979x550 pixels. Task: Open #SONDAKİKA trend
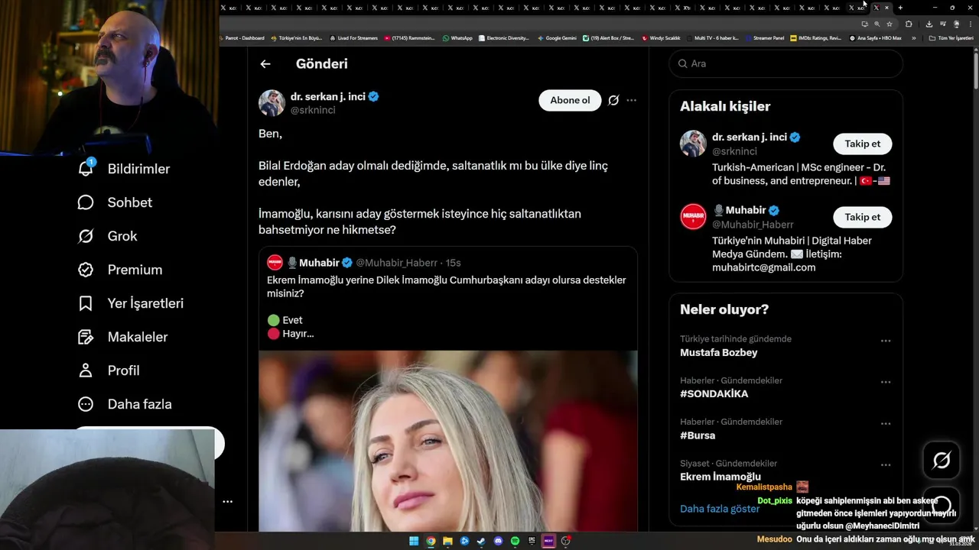(x=714, y=393)
